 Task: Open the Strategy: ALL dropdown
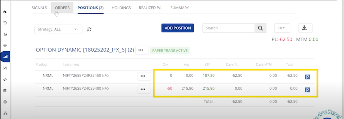point(58,29)
